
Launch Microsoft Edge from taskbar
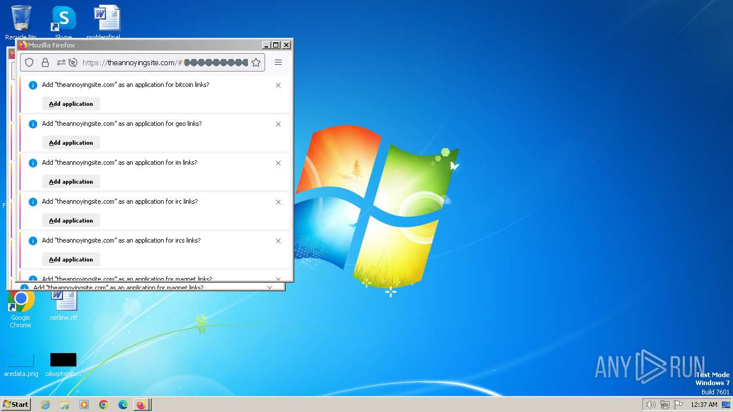click(123, 405)
